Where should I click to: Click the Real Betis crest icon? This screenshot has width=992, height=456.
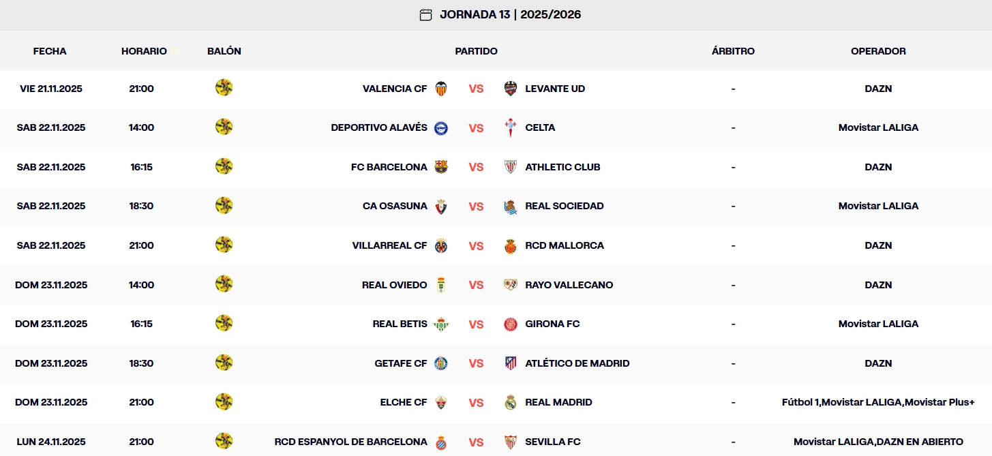[x=441, y=324]
